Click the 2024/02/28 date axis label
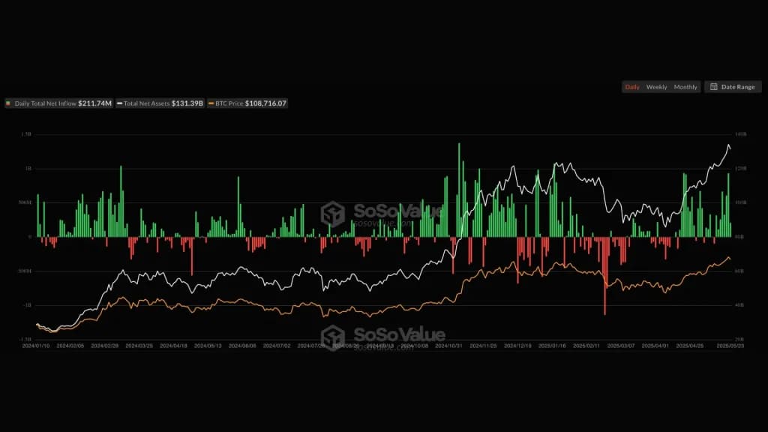This screenshot has width=768, height=432. point(105,346)
